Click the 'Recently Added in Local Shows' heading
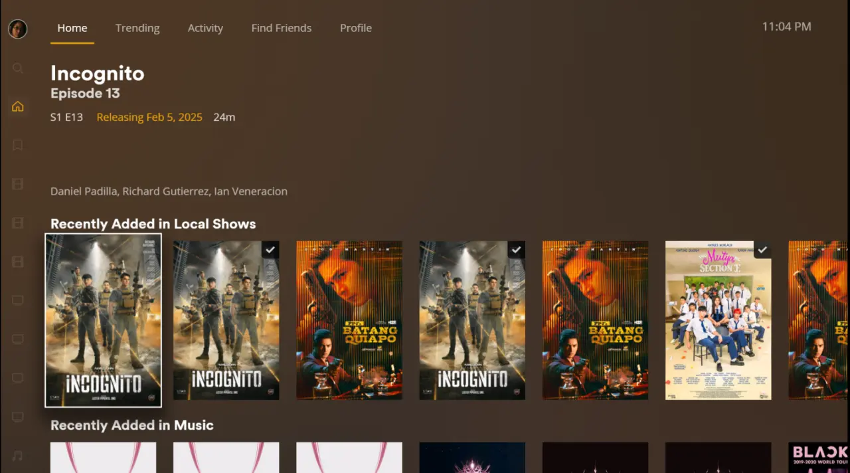Screen dimensions: 850x473 (153, 224)
